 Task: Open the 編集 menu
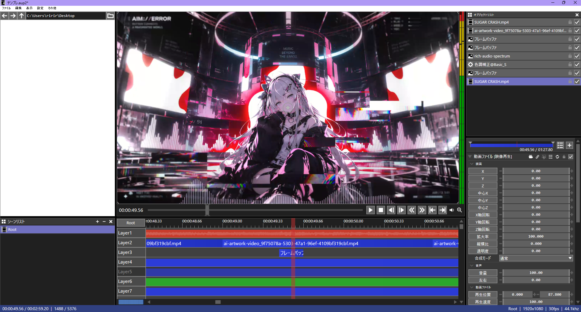pyautogui.click(x=18, y=8)
